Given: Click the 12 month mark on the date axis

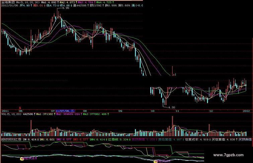Looking at the screenshot, I should coord(211,111).
